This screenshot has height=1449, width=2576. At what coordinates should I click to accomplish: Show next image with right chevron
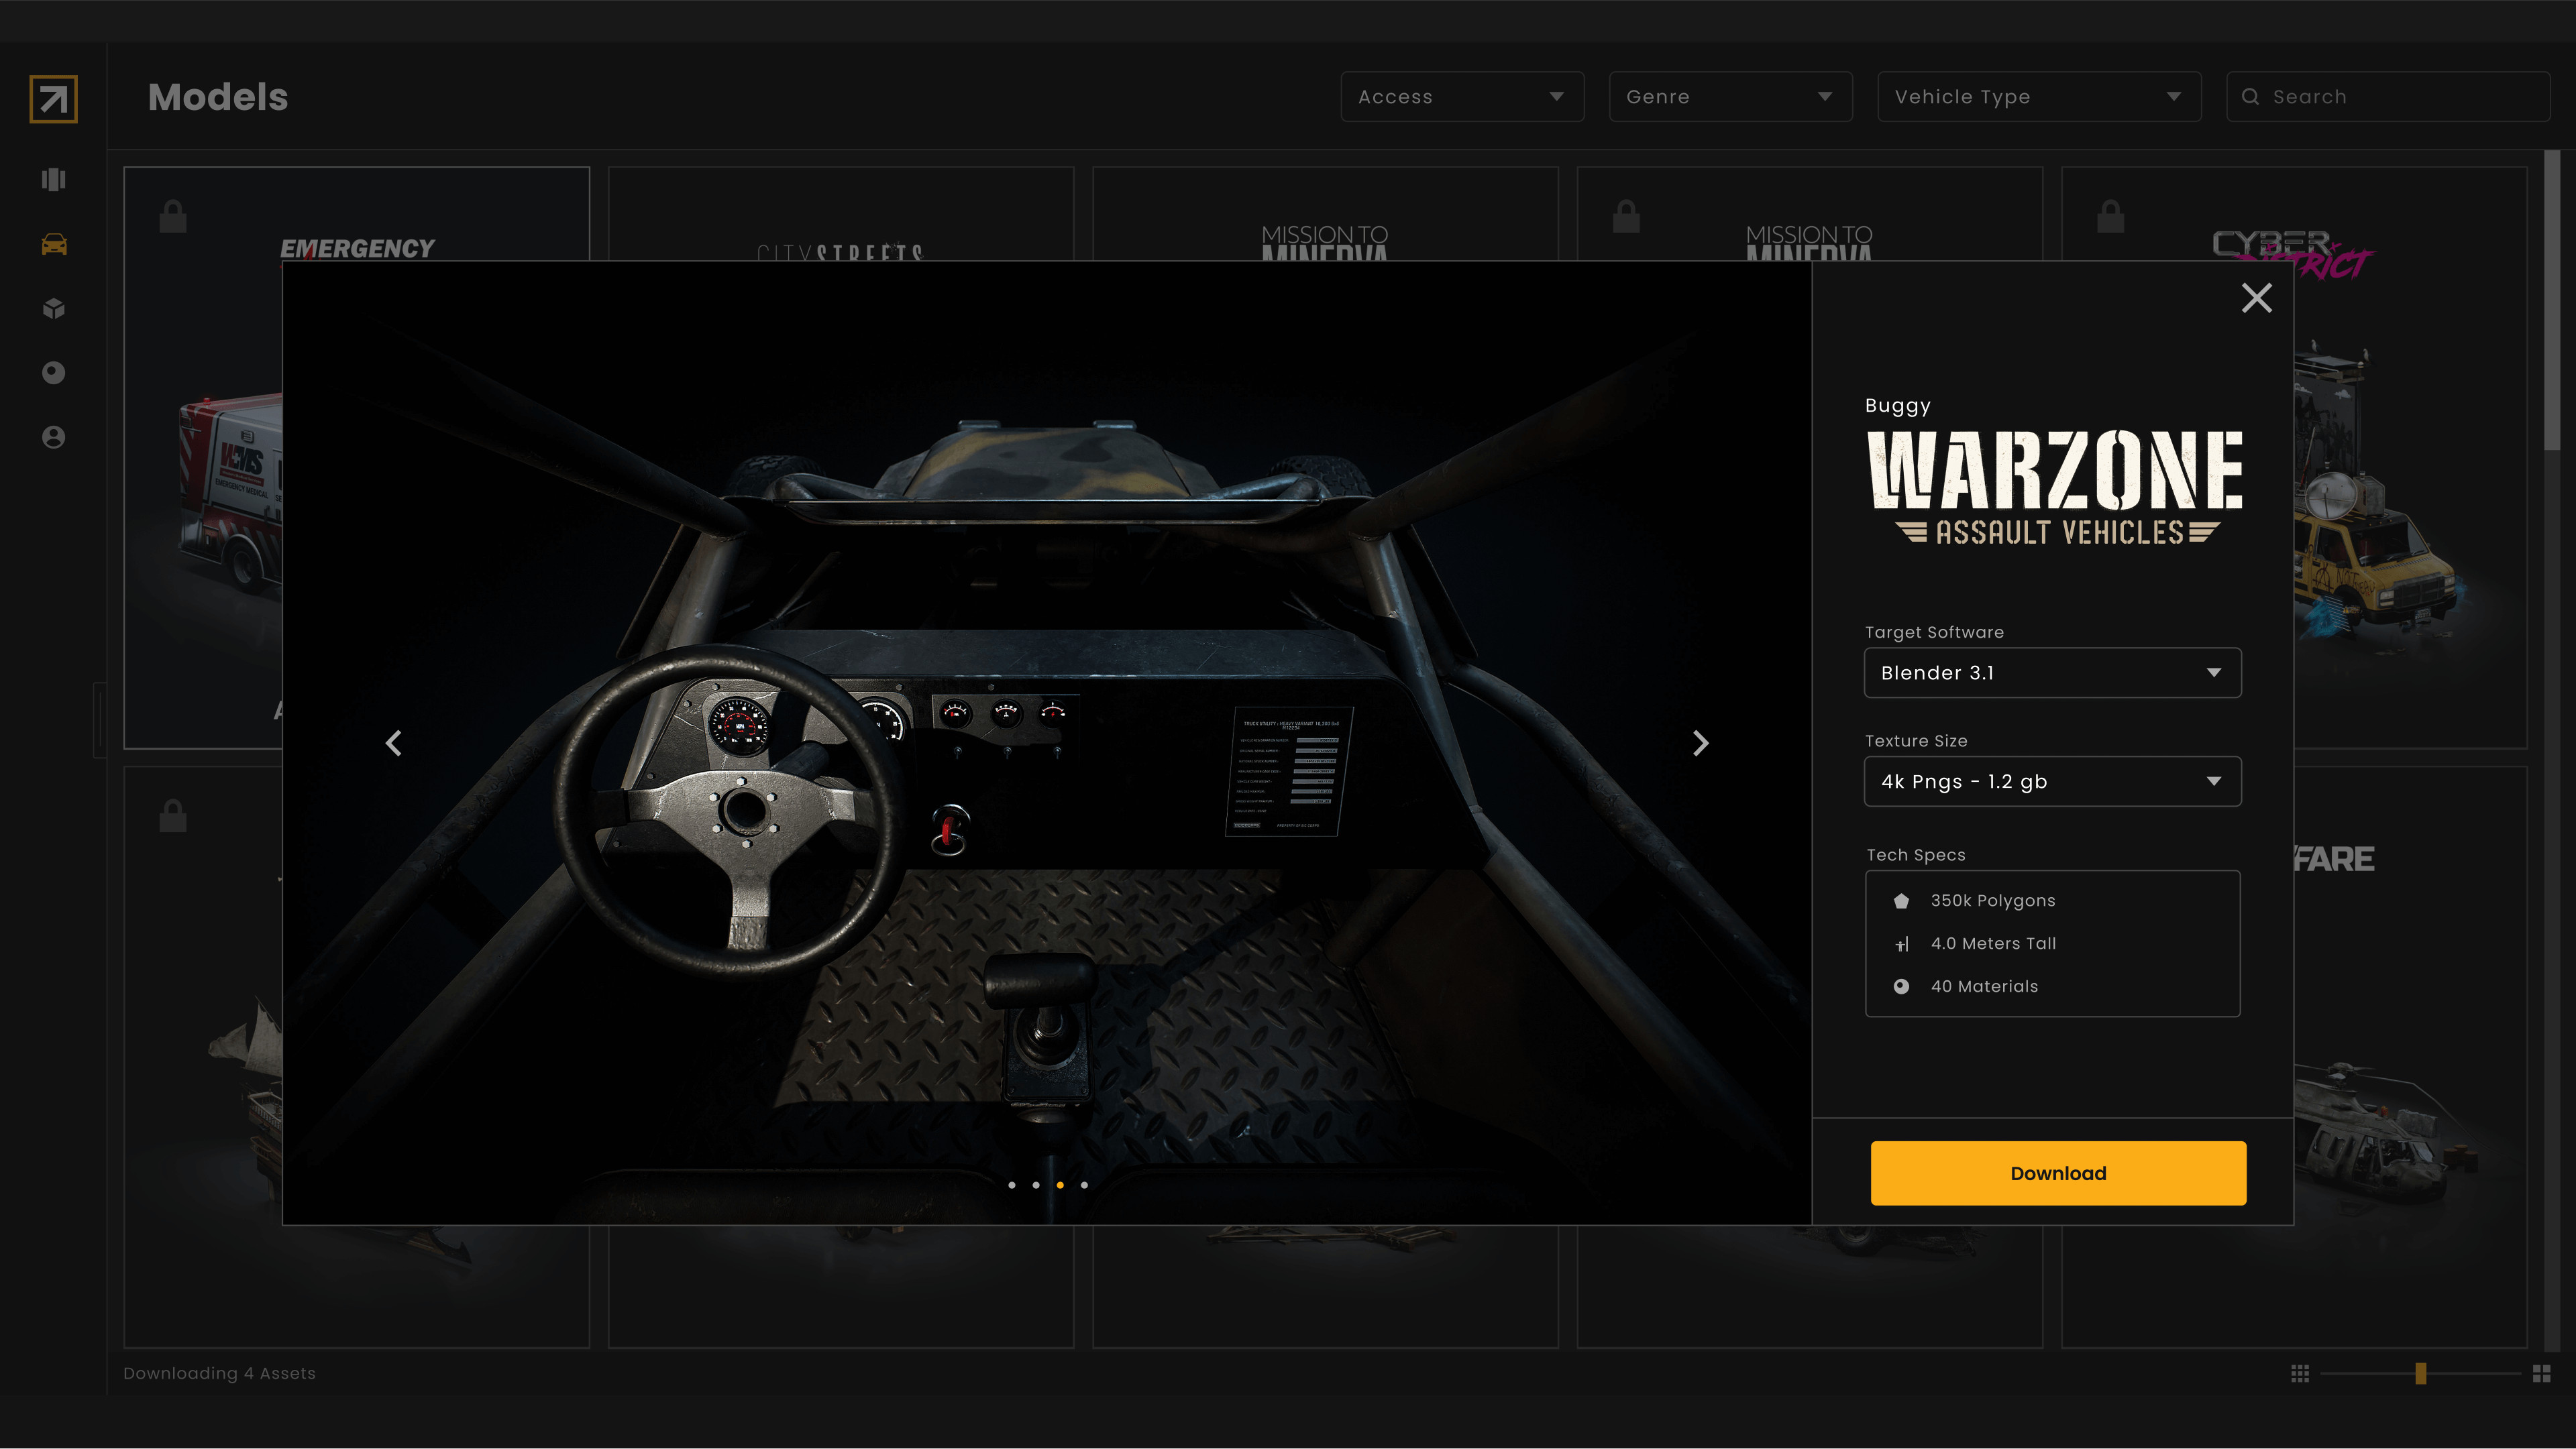tap(1700, 742)
